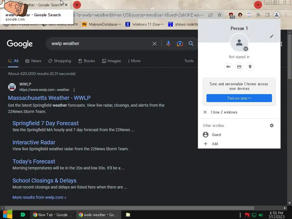Open the green chat app in the taskbar

click(x=23, y=215)
